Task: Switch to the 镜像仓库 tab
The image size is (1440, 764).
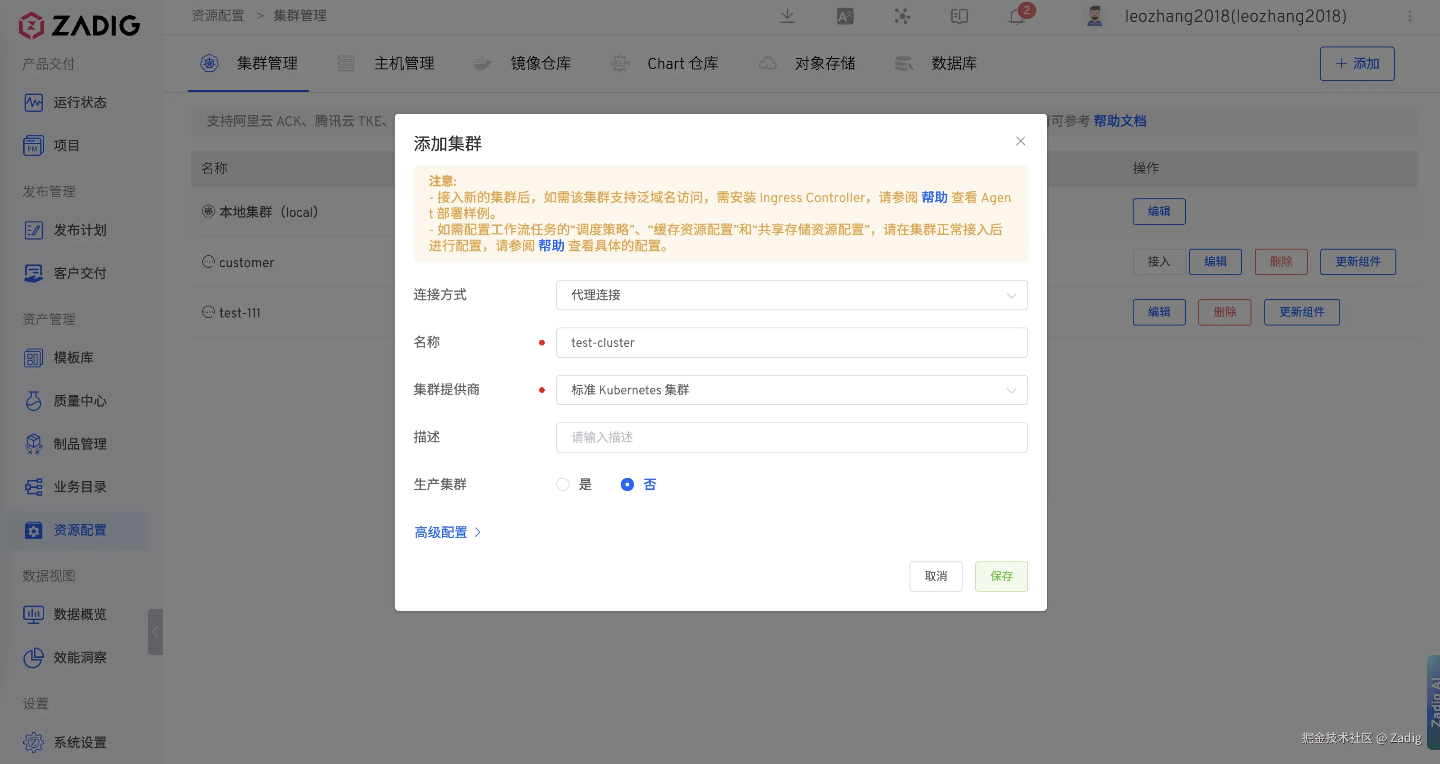Action: tap(540, 64)
